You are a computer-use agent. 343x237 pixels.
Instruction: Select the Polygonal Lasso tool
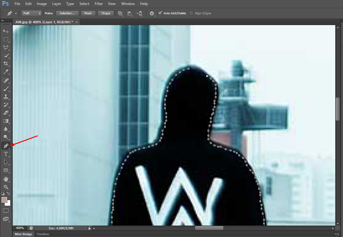[6, 47]
